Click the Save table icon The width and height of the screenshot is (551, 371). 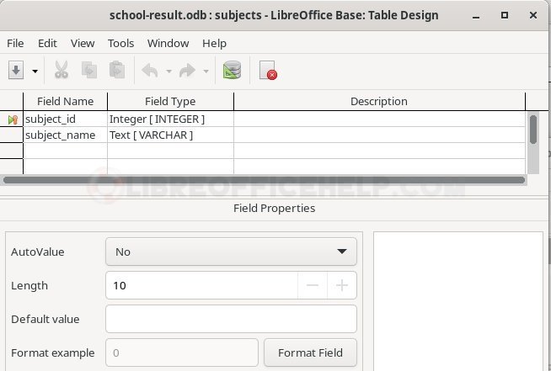pyautogui.click(x=16, y=71)
